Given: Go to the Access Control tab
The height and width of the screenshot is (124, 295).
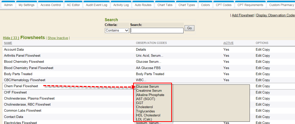Looking at the screenshot, I should tap(51, 5).
